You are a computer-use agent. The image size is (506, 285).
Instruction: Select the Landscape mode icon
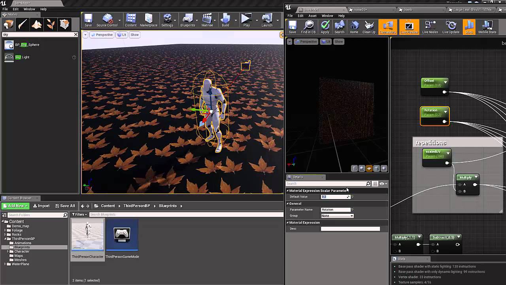coord(36,25)
